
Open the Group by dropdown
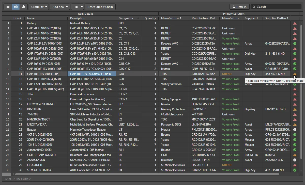(39, 7)
